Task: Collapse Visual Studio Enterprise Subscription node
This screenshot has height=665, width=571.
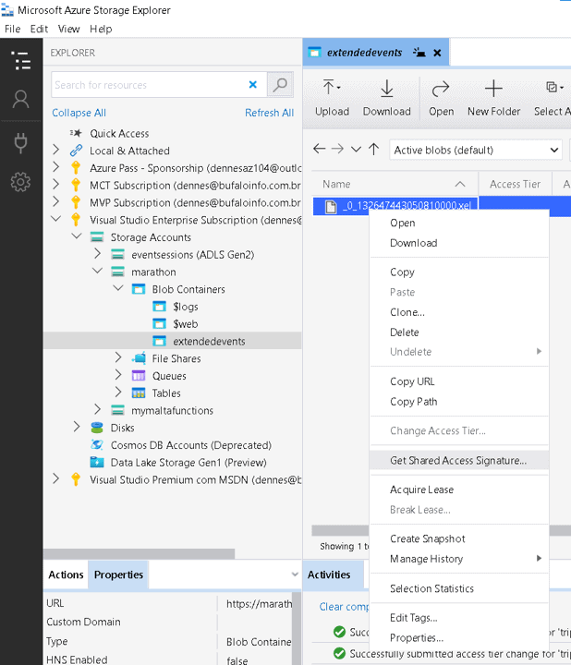Action: pos(55,219)
